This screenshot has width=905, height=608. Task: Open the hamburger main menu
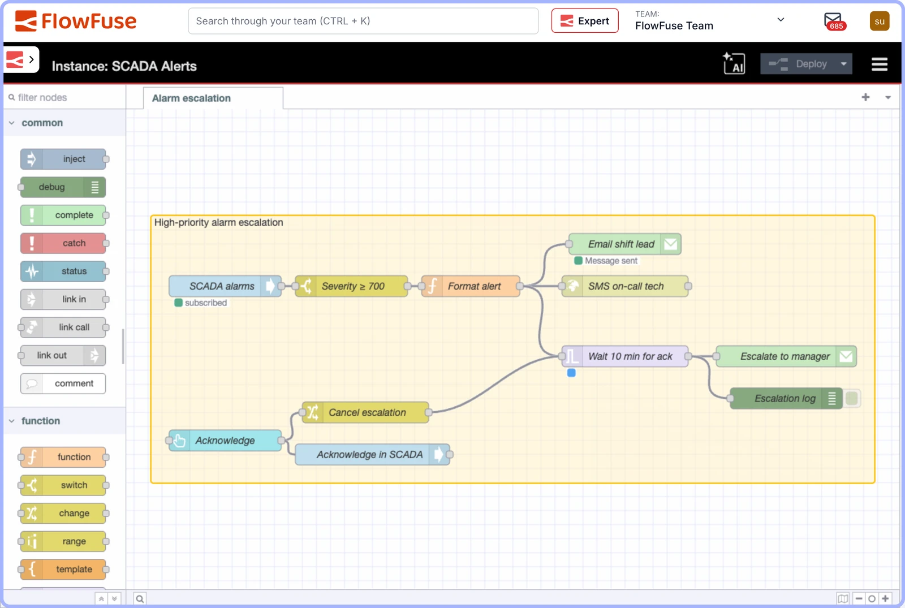tap(879, 64)
